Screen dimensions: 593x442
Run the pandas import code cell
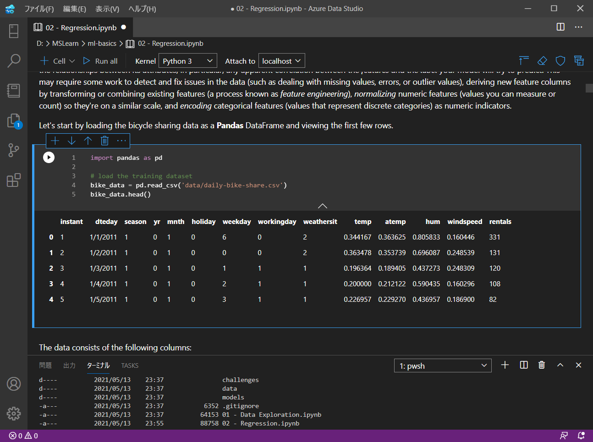pyautogui.click(x=49, y=158)
